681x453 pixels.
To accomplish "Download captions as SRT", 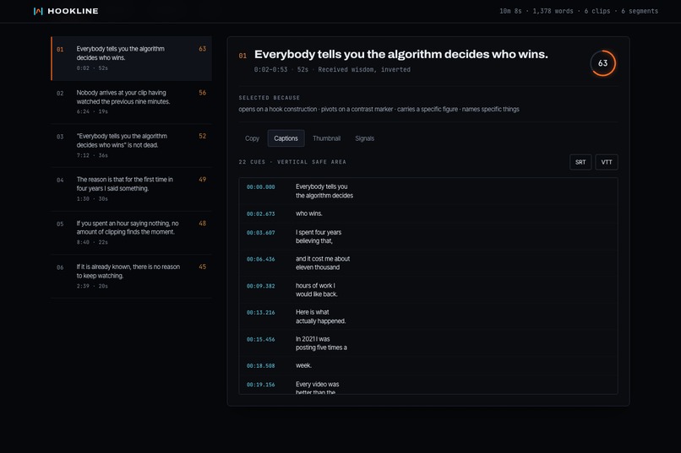I will coord(580,162).
